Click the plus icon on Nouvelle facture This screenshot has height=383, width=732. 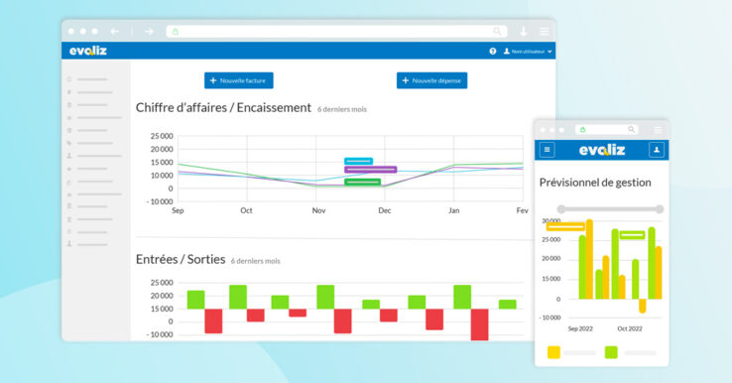[213, 80]
